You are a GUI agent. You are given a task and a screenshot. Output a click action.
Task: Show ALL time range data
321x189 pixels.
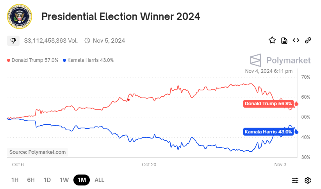click(100, 180)
